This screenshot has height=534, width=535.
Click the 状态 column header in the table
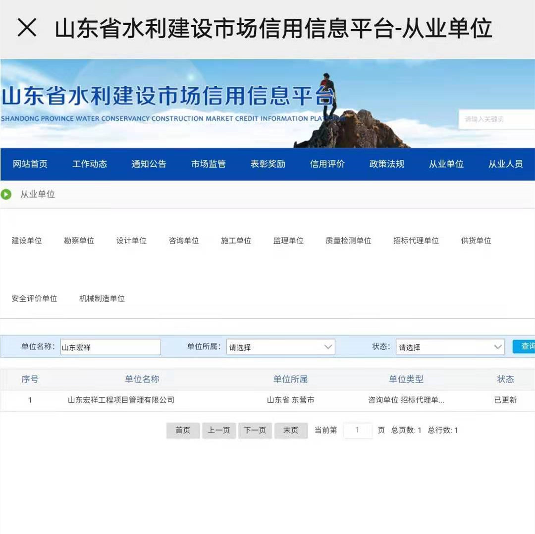pos(505,379)
